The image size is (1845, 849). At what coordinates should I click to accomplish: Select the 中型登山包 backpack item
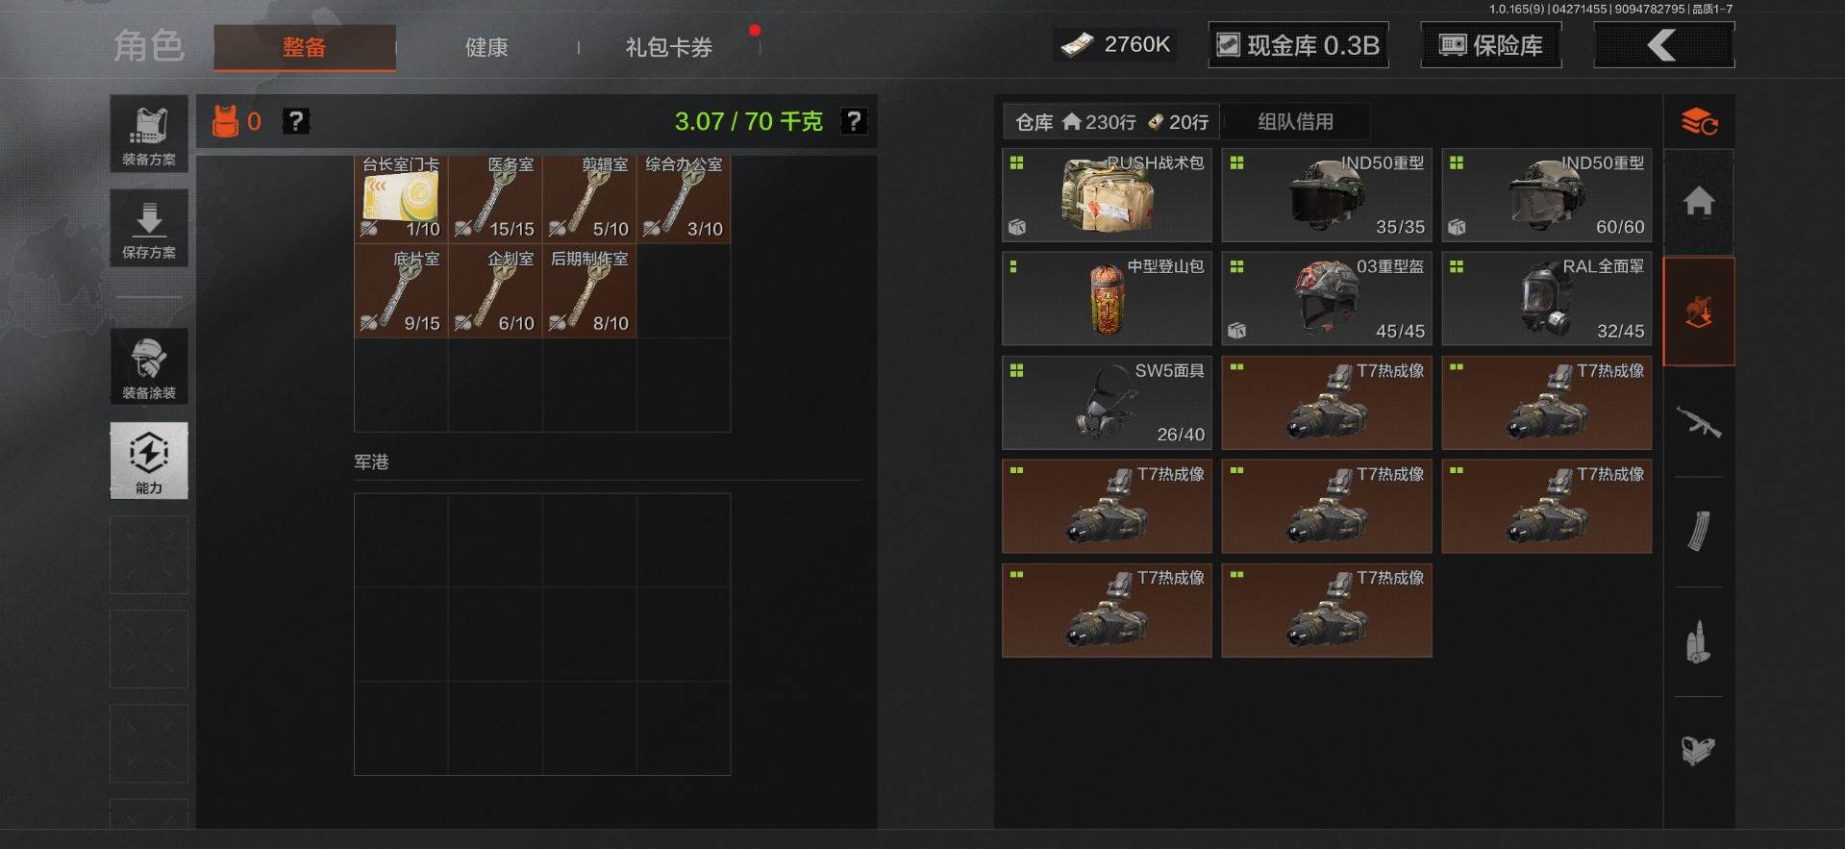(x=1107, y=299)
